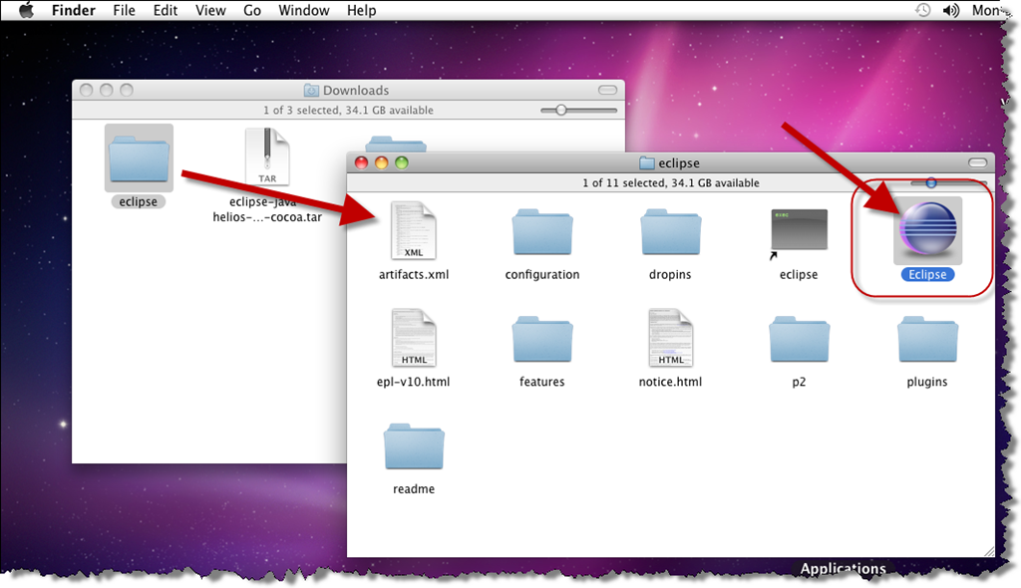The image size is (1021, 588).
Task: Open the Help menu
Action: coord(361,10)
